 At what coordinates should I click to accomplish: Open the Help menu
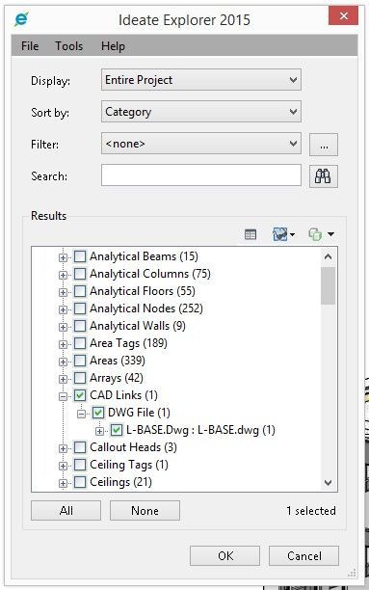pos(113,46)
